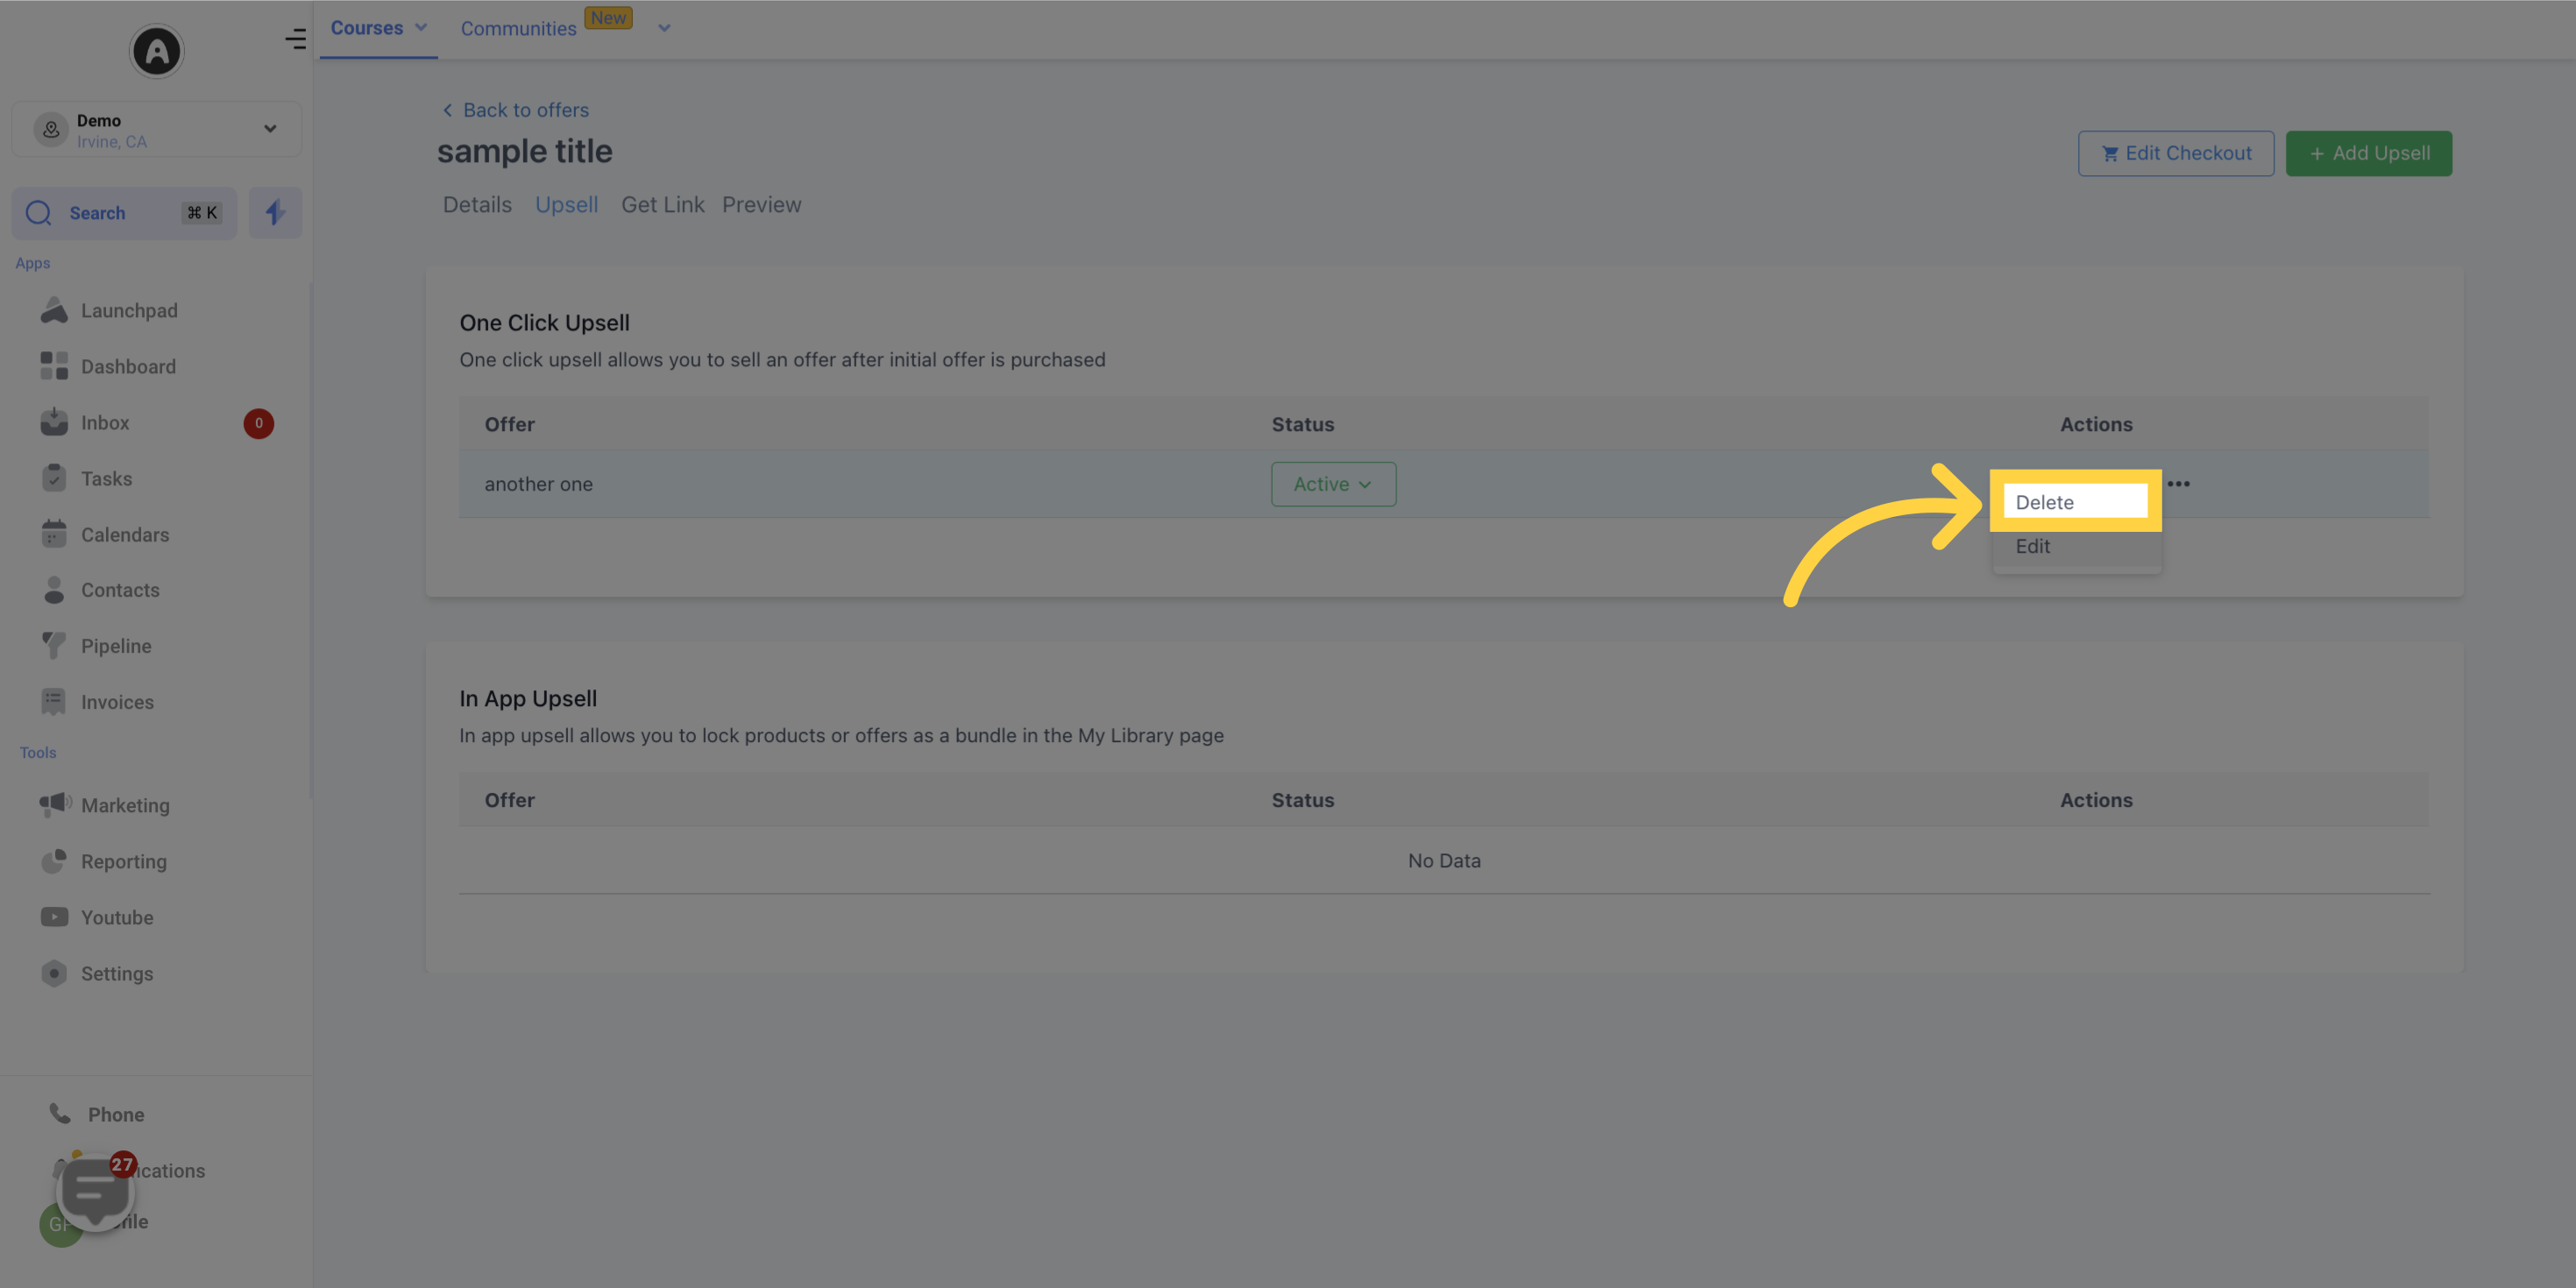Screen dimensions: 2576x1288
Task: Click the demo account name dropdown
Action: point(156,128)
